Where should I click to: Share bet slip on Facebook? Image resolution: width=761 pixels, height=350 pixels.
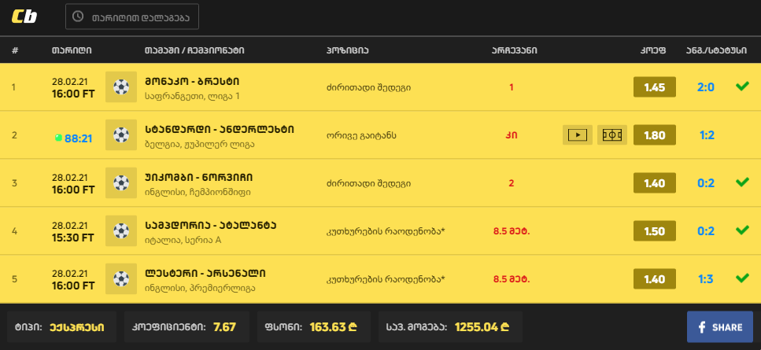(x=720, y=327)
